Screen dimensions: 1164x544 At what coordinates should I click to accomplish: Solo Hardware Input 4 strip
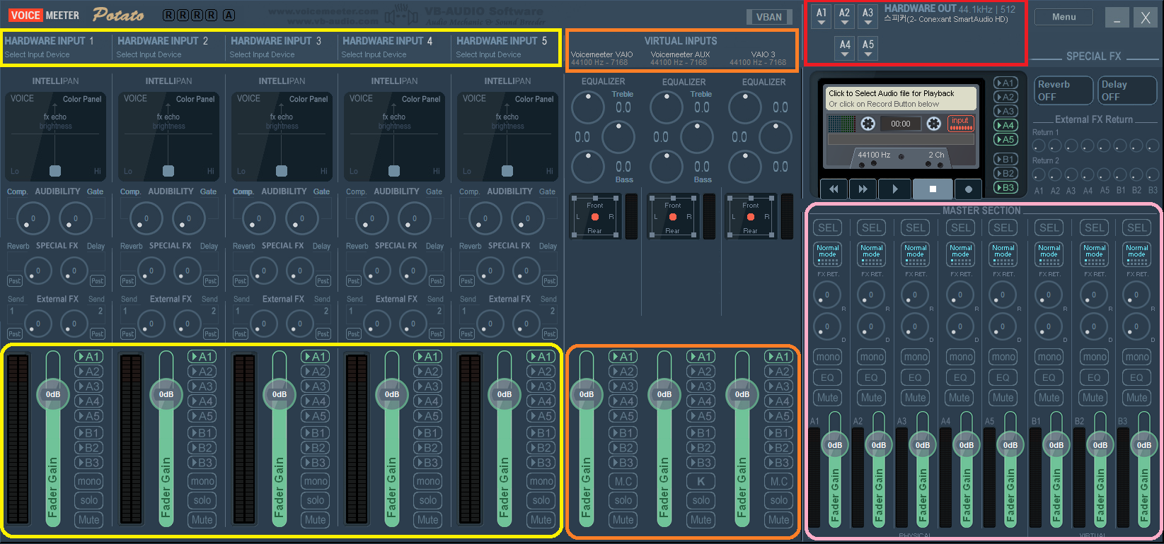click(428, 500)
